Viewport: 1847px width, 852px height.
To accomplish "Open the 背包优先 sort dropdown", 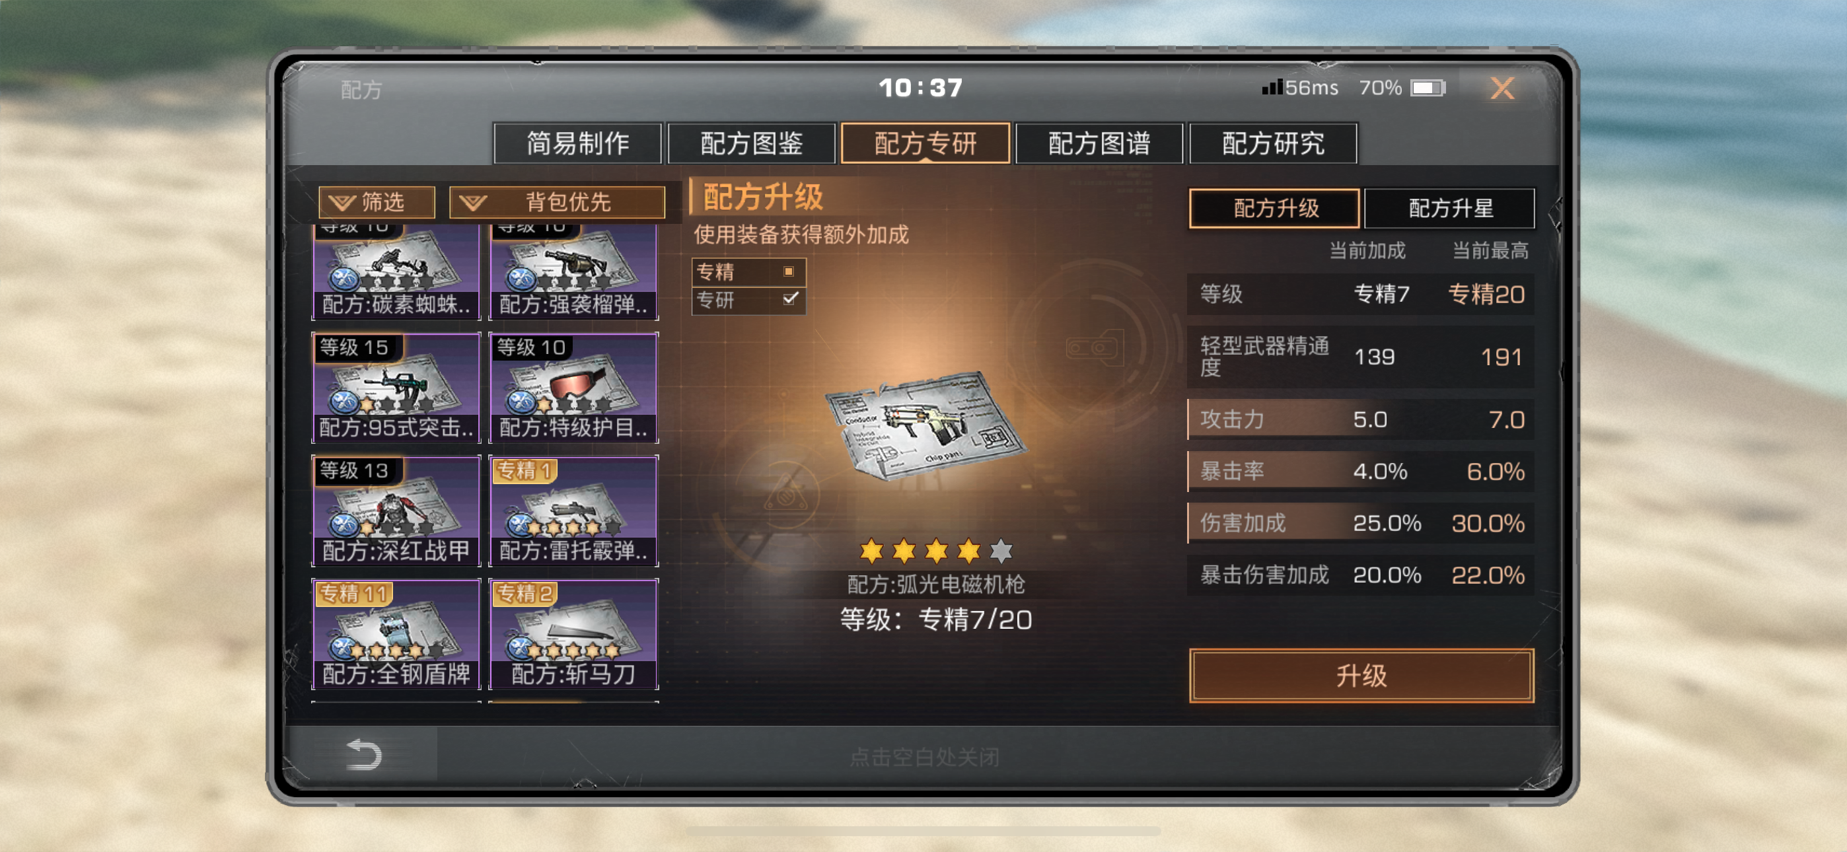I will [557, 202].
